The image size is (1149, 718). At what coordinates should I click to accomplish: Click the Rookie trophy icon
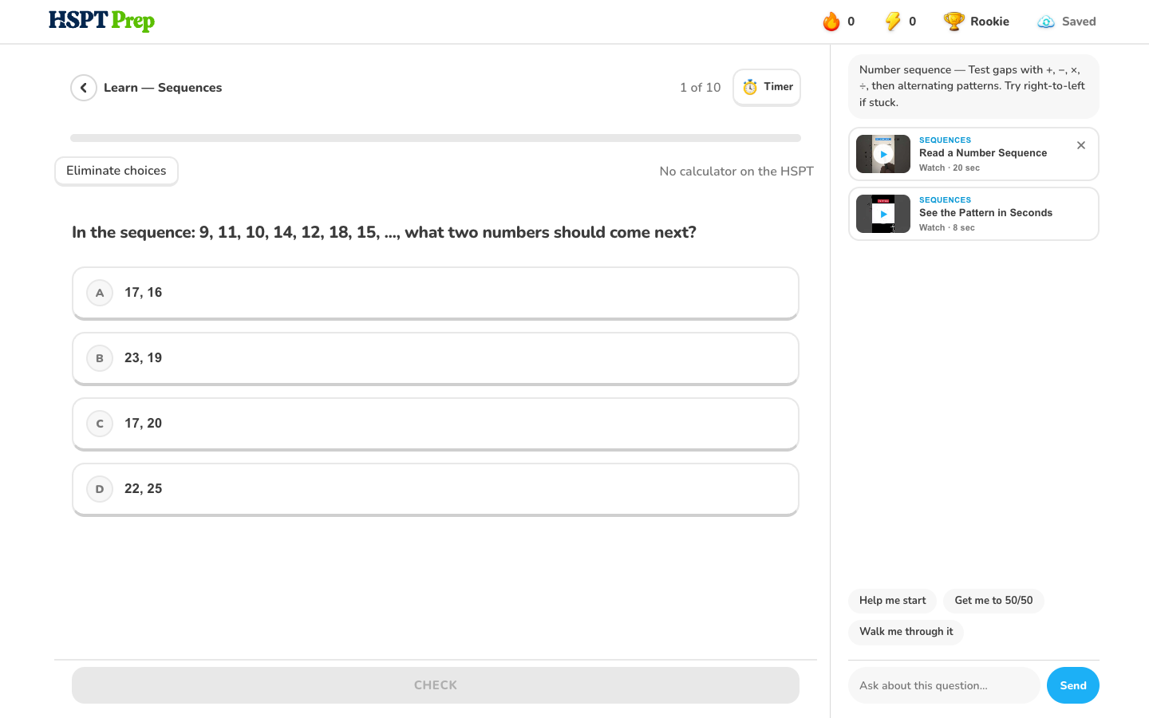[x=954, y=22]
